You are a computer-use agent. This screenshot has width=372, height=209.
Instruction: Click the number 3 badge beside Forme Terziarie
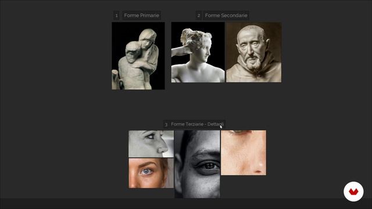coord(166,124)
